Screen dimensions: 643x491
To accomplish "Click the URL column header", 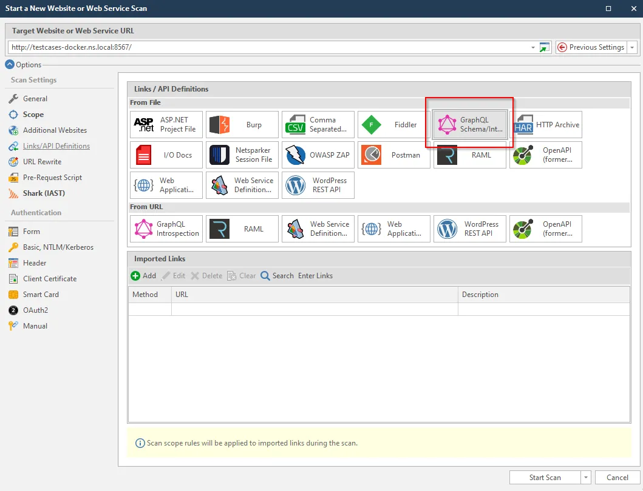I will pyautogui.click(x=315, y=295).
